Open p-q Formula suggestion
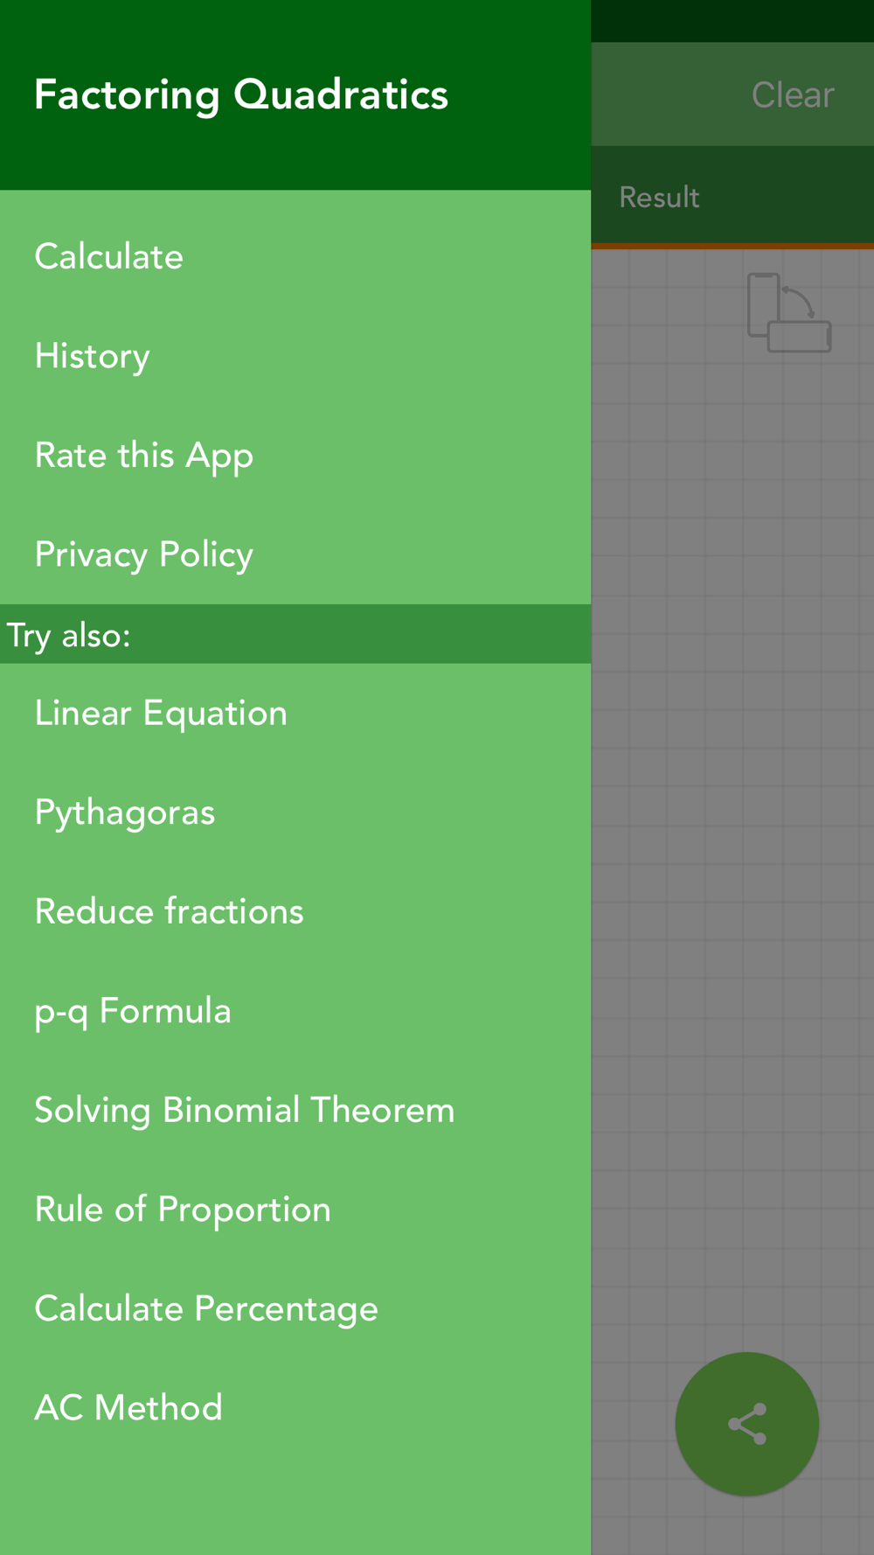The width and height of the screenshot is (874, 1555). [295, 1011]
